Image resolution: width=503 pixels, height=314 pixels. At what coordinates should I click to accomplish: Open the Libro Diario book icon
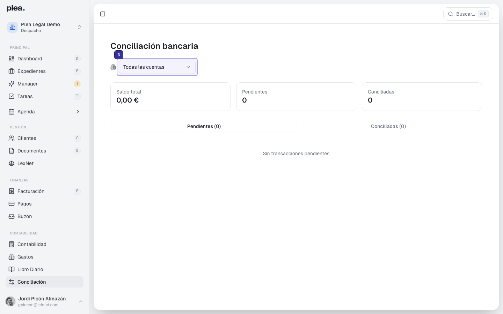pos(11,269)
